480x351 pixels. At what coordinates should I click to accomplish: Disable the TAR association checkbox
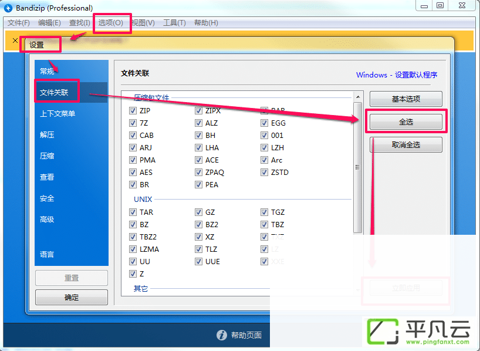[x=133, y=212]
